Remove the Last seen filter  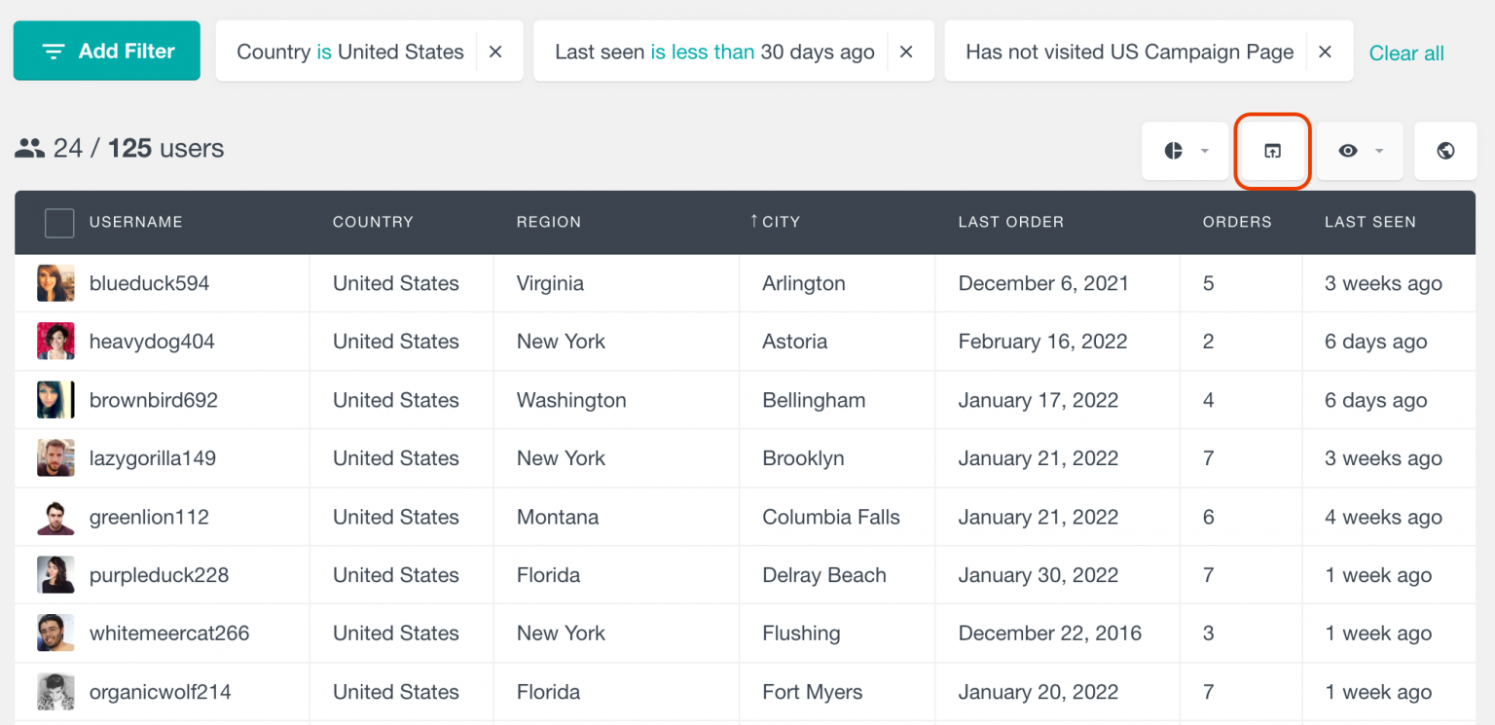(907, 52)
